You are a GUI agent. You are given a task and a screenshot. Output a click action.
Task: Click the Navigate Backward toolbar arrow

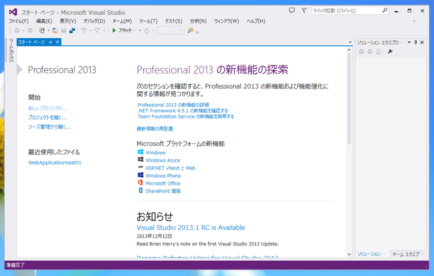(17, 31)
